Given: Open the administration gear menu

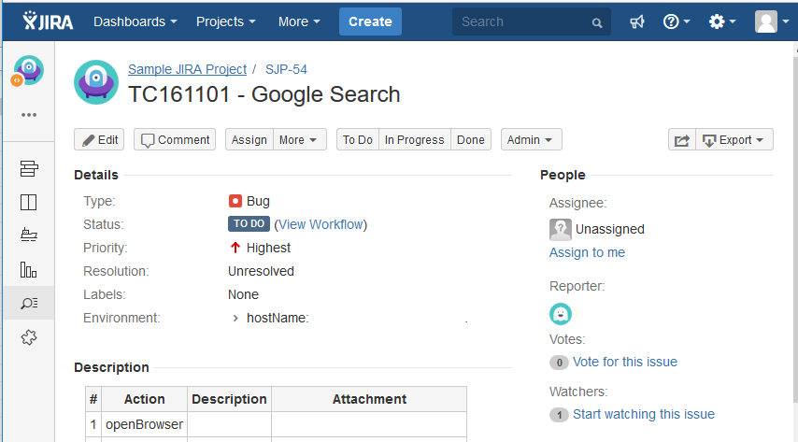Looking at the screenshot, I should (x=722, y=21).
